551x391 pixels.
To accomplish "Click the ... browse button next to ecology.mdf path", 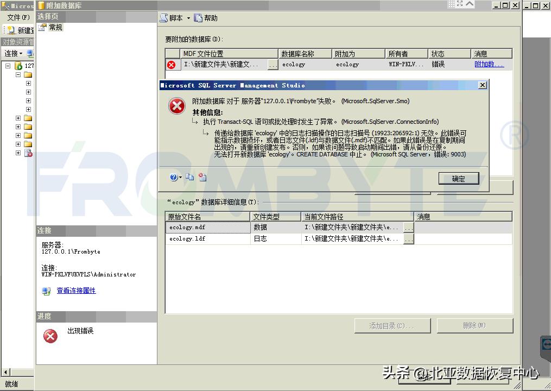I will coord(409,227).
